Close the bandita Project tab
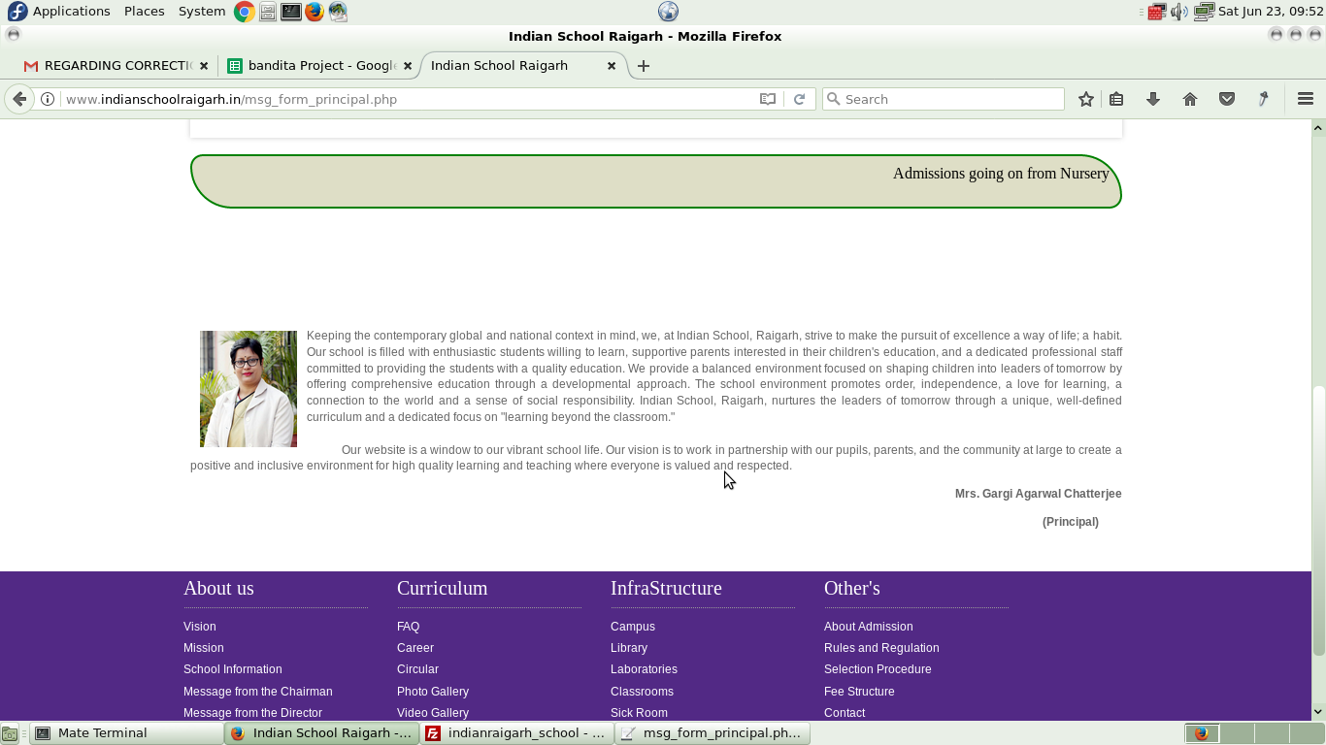Image resolution: width=1326 pixels, height=745 pixels. (408, 66)
